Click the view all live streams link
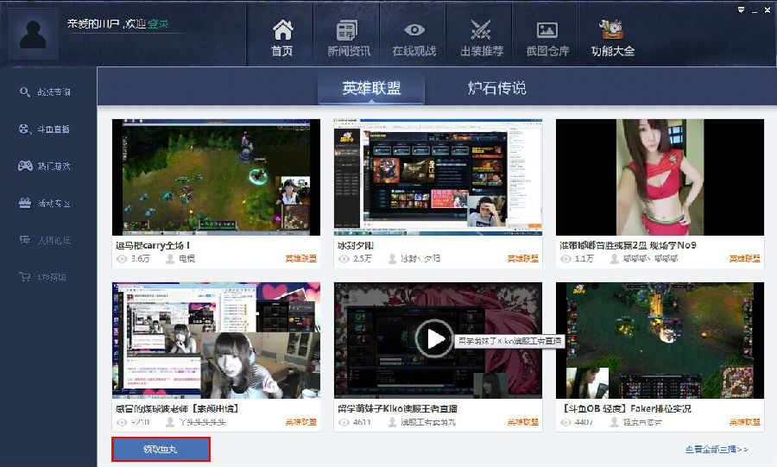Image resolution: width=777 pixels, height=467 pixels. coord(717,449)
